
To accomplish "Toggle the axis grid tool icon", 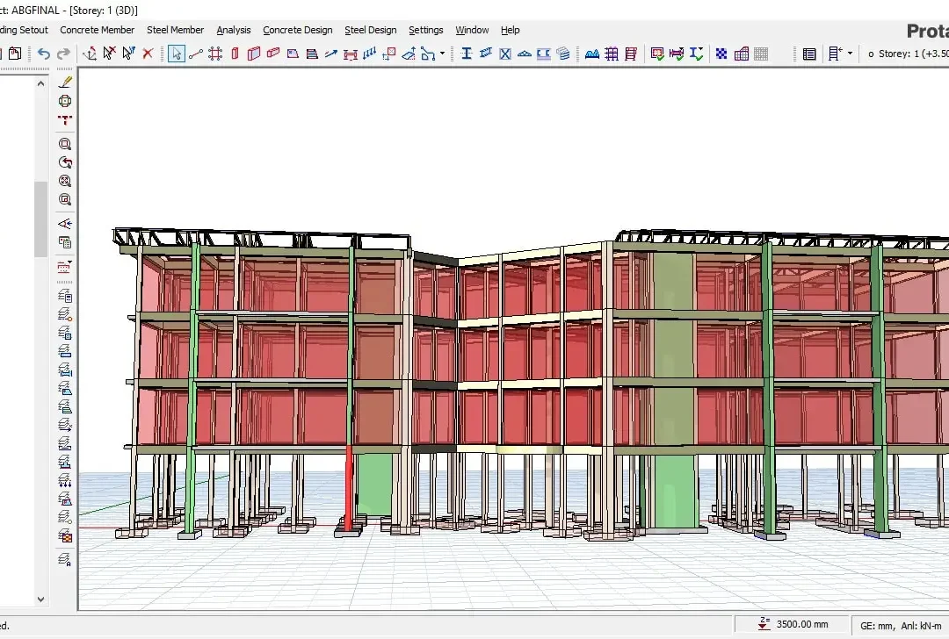I will tap(215, 54).
